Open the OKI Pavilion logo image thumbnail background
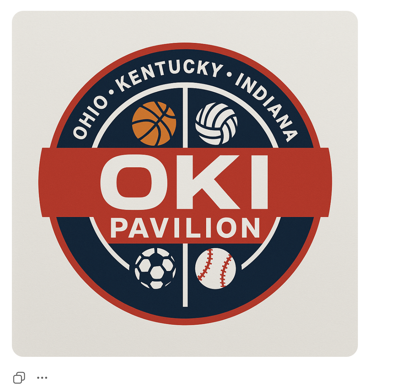 (x=185, y=184)
